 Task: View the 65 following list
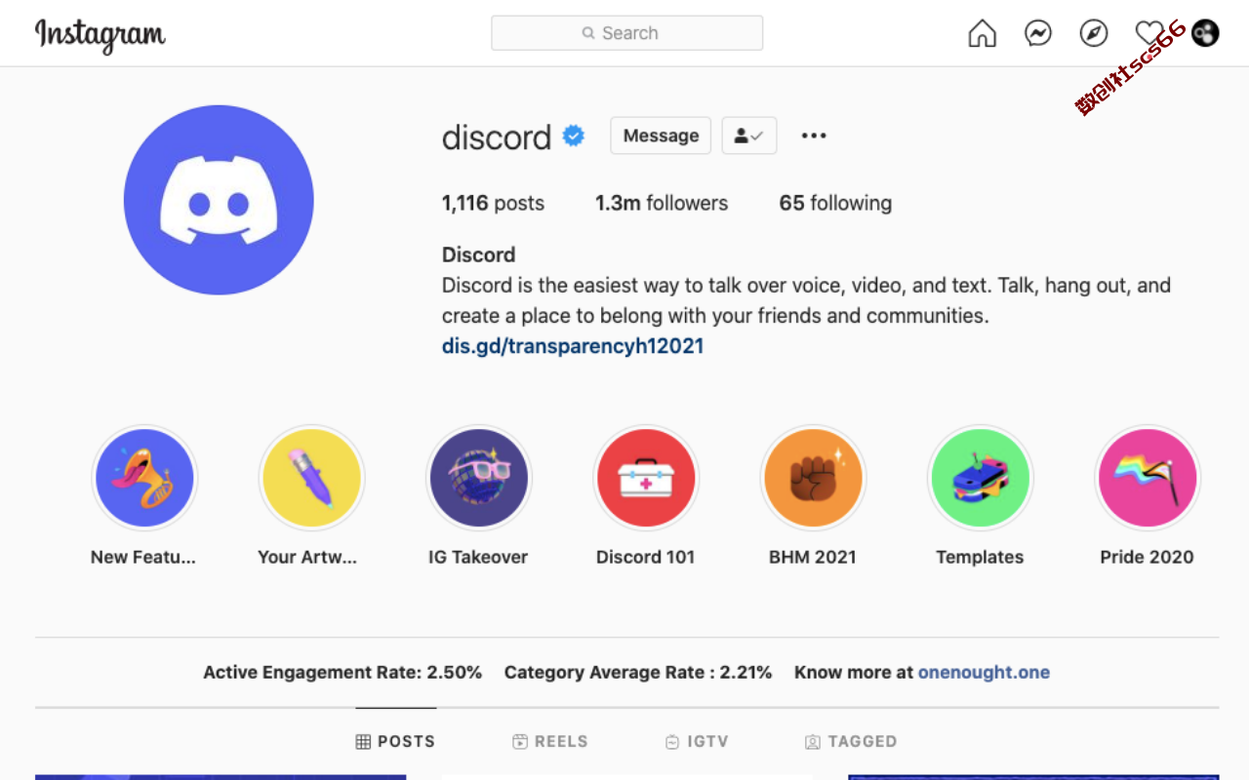pyautogui.click(x=835, y=203)
